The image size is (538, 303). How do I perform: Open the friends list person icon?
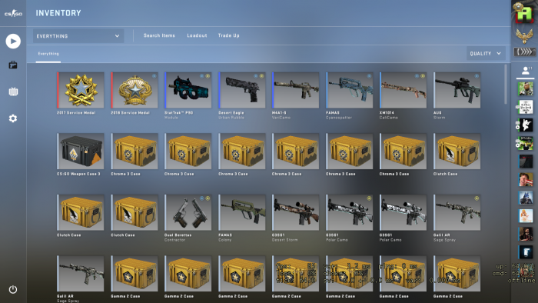[x=525, y=71]
